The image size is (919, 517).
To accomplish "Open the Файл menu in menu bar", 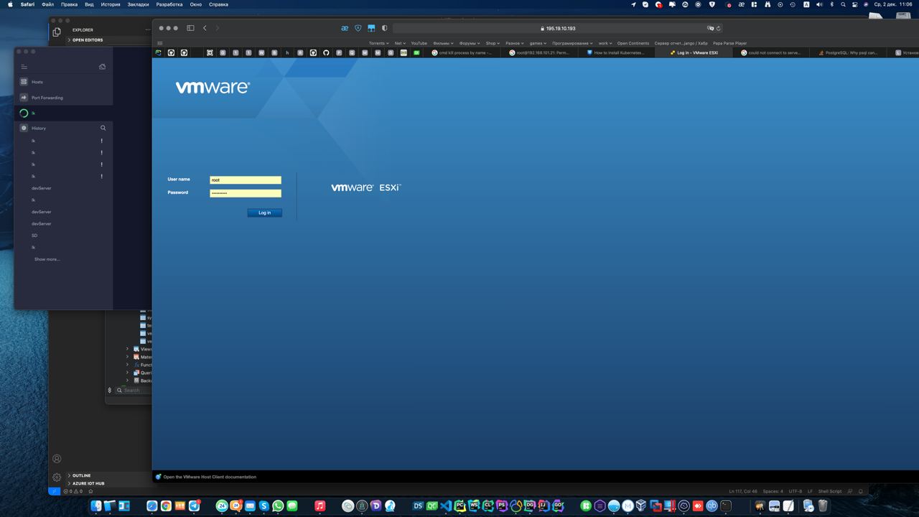I will (47, 4).
